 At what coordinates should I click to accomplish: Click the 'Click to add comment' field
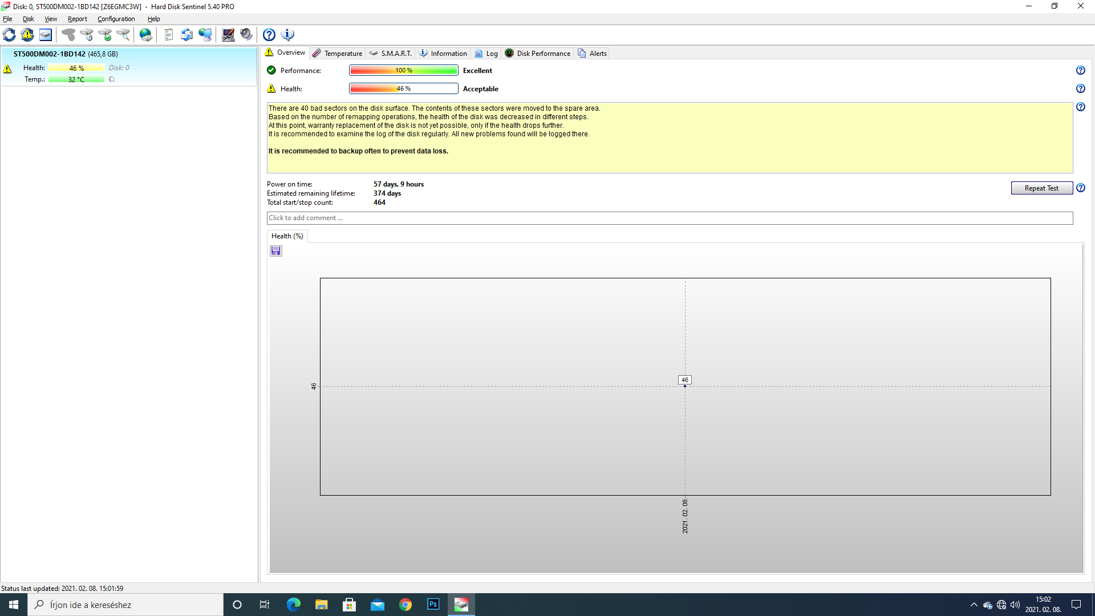670,218
